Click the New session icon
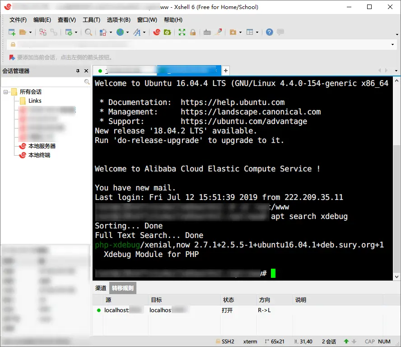Image resolution: width=401 pixels, height=347 pixels. pyautogui.click(x=12, y=32)
